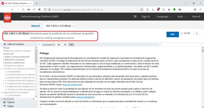This screenshot has height=108, width=204.
Task: Click the blue BUY button
Action: point(173,34)
